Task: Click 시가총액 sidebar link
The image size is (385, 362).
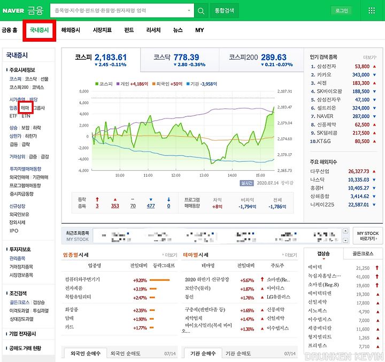Action: tap(17, 99)
